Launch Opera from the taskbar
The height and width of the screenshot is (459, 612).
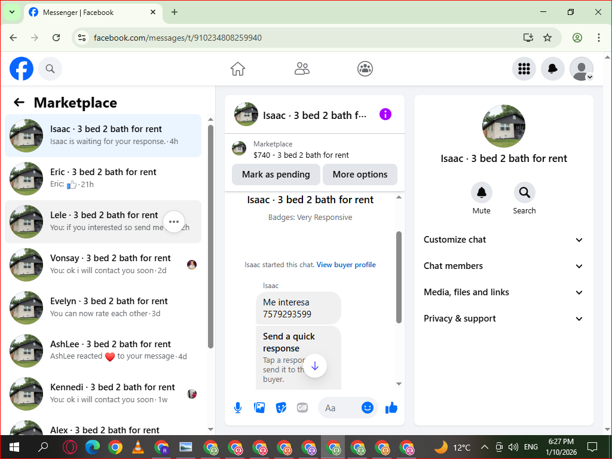[x=70, y=447]
